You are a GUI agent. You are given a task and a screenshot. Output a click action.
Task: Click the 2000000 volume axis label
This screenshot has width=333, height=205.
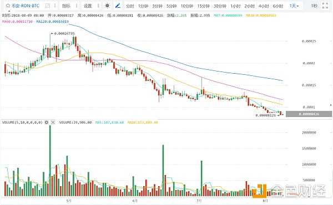(309, 132)
